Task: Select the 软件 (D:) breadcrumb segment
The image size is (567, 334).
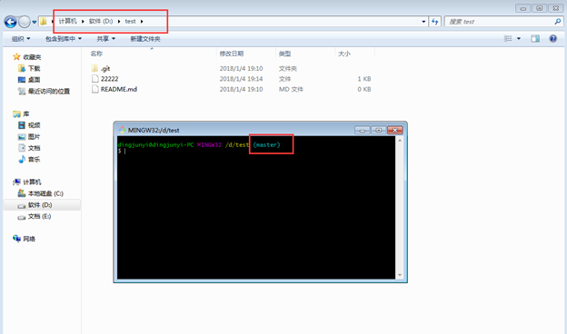Action: coord(101,21)
